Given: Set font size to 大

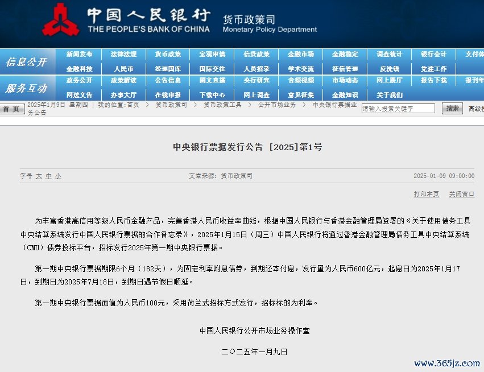Looking at the screenshot, I should pos(39,176).
